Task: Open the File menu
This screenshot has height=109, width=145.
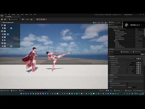Action: pos(6,15)
